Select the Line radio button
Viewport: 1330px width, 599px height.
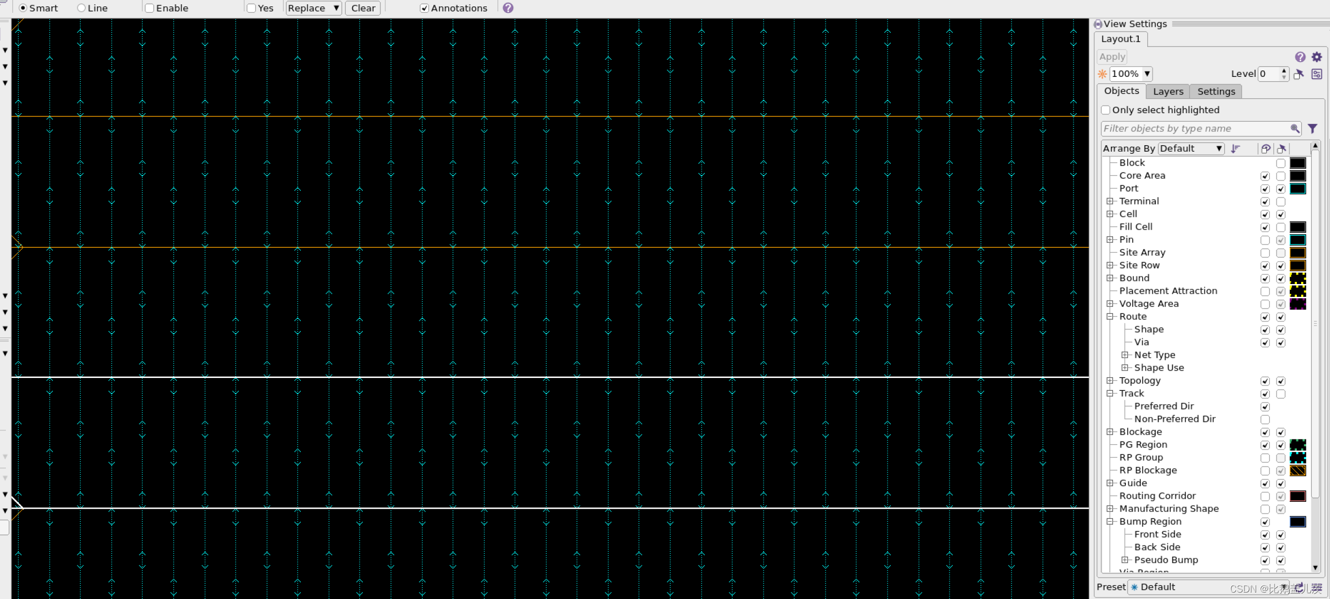coord(81,8)
